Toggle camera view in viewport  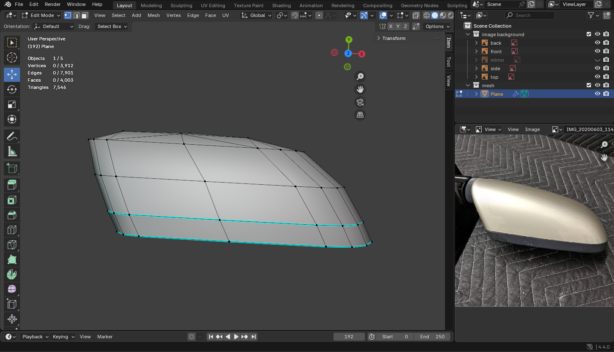[x=360, y=102]
